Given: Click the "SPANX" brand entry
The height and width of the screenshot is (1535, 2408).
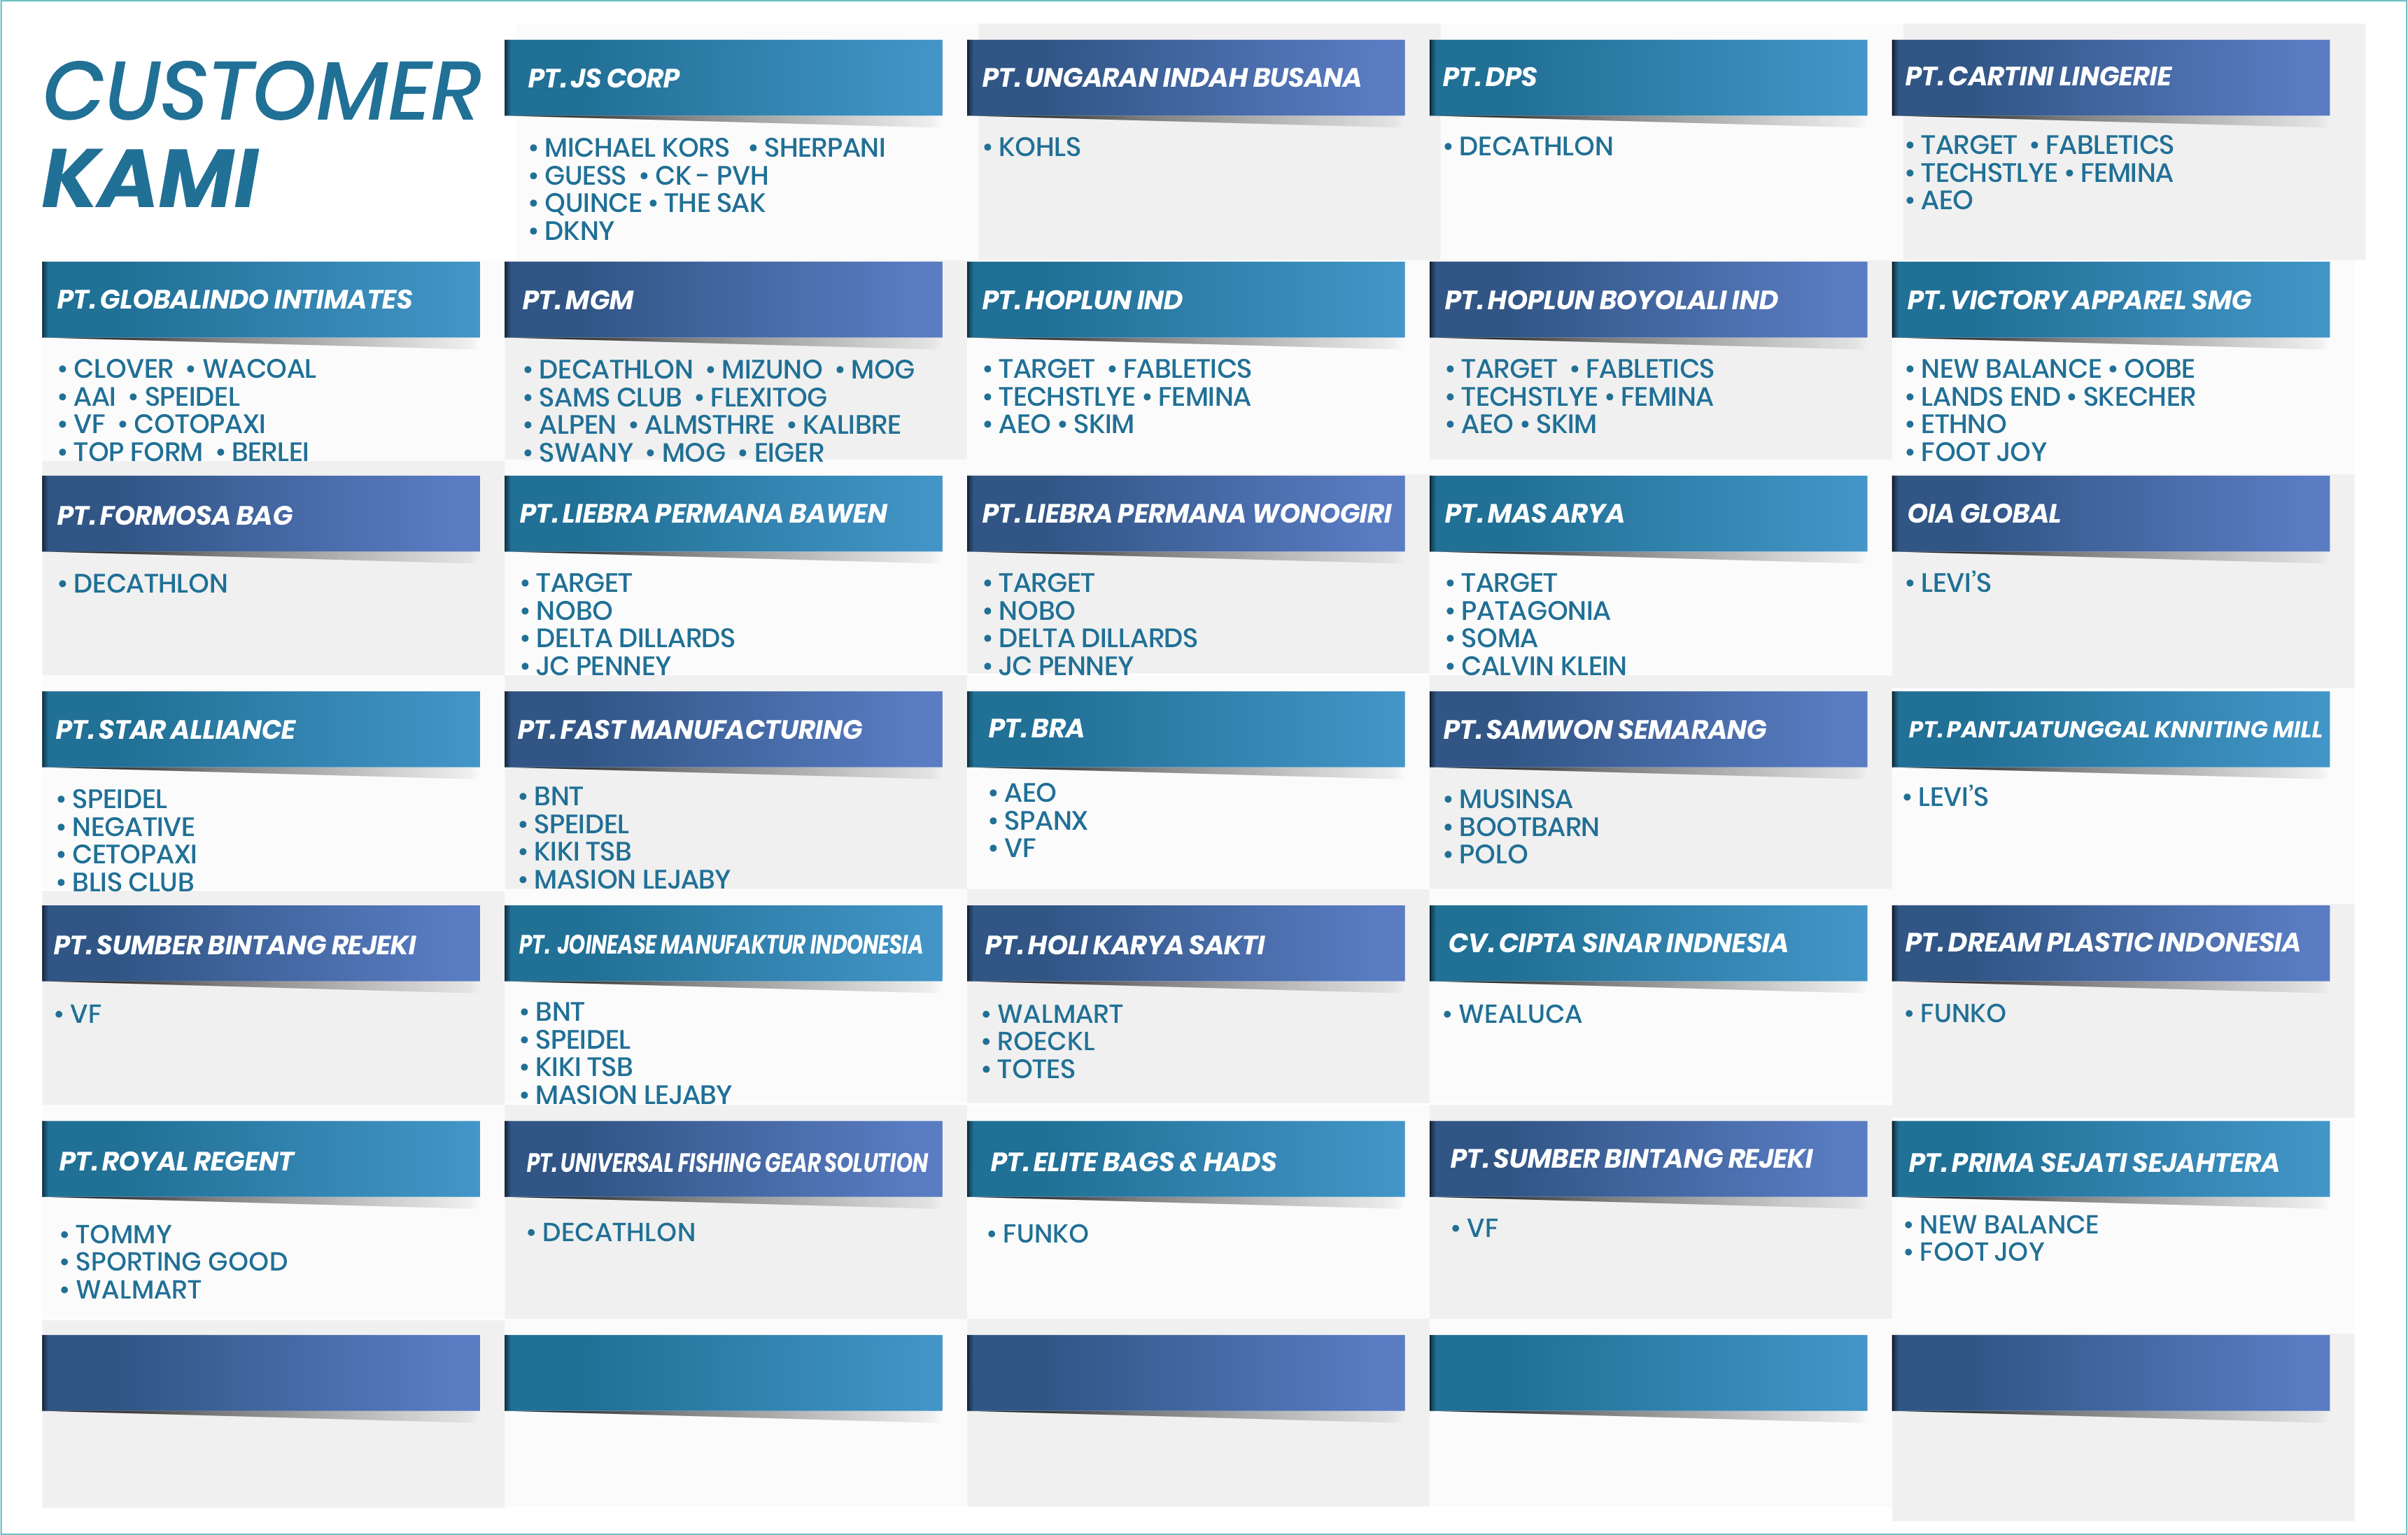Looking at the screenshot, I should pyautogui.click(x=1045, y=821).
